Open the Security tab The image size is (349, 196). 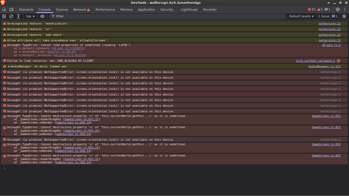click(167, 10)
